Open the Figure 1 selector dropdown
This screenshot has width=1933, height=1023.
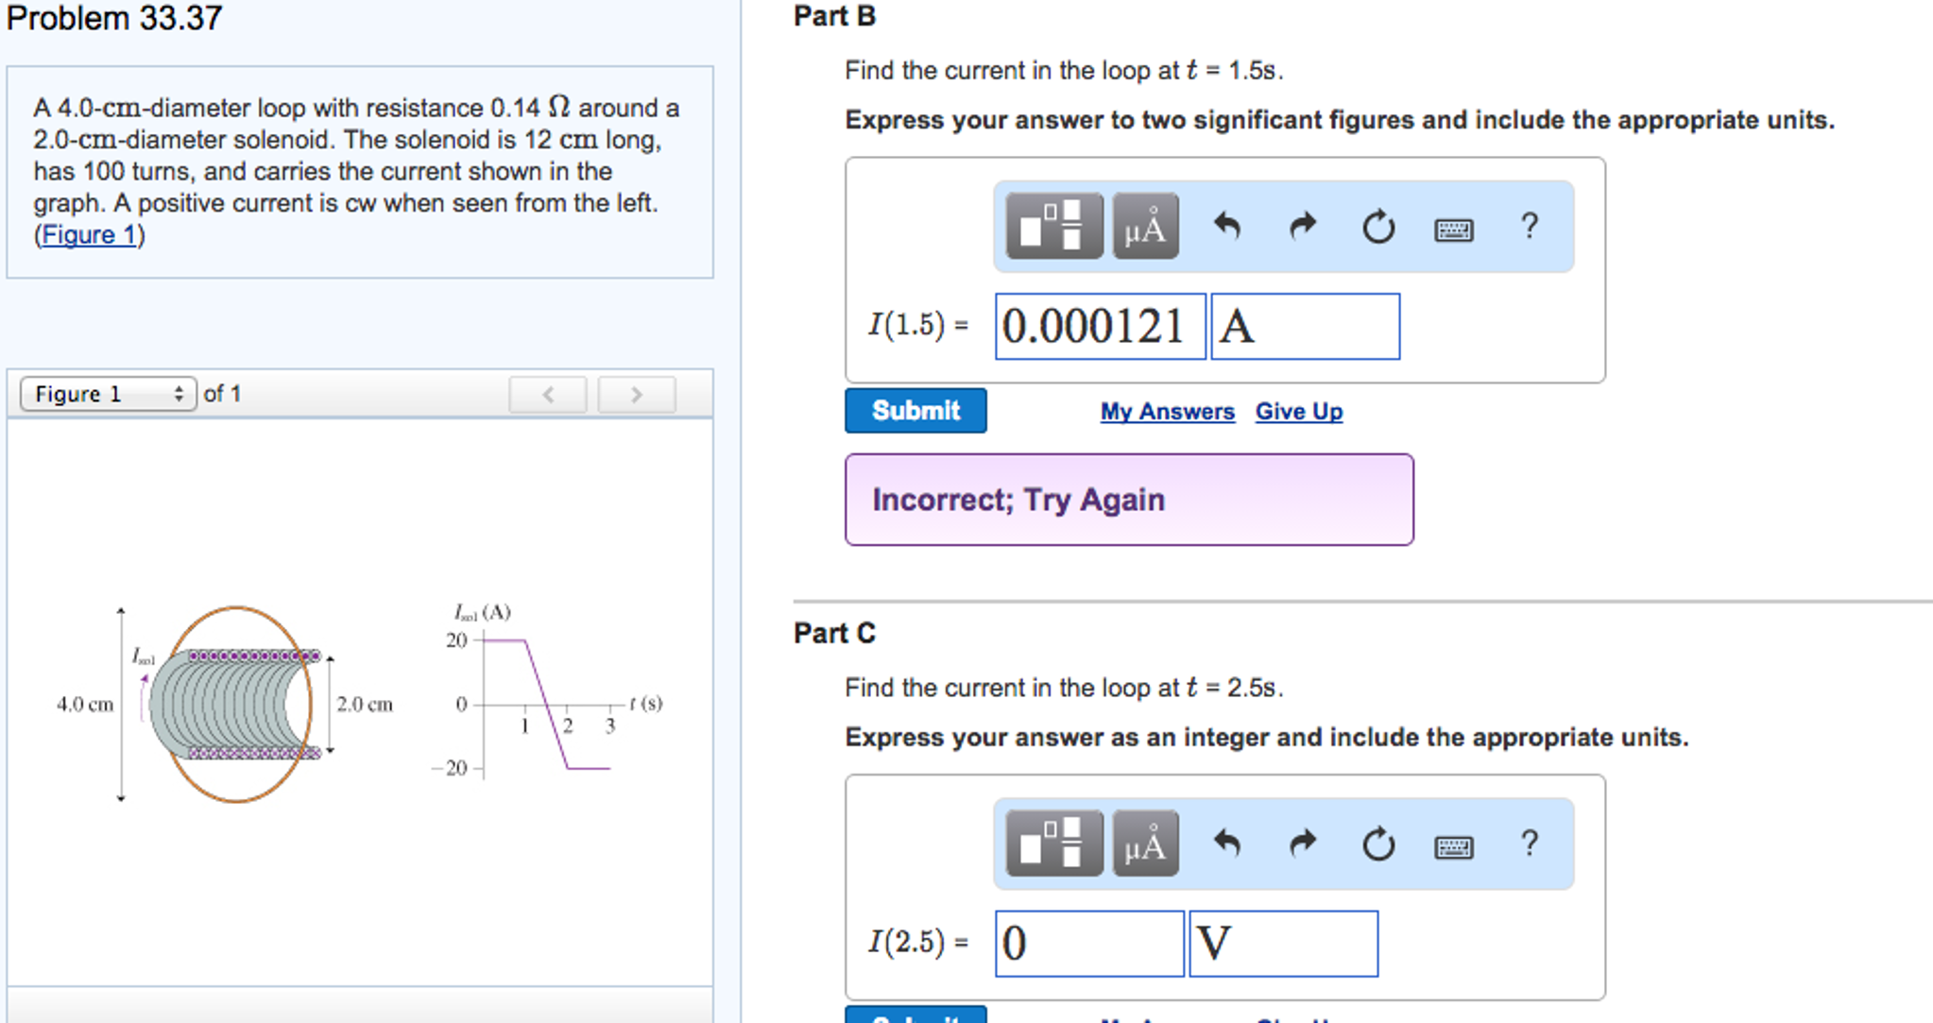pos(108,394)
